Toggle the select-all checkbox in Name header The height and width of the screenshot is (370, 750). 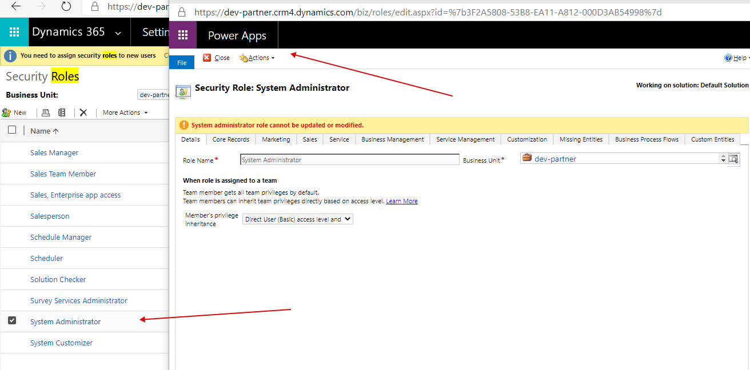coord(12,130)
